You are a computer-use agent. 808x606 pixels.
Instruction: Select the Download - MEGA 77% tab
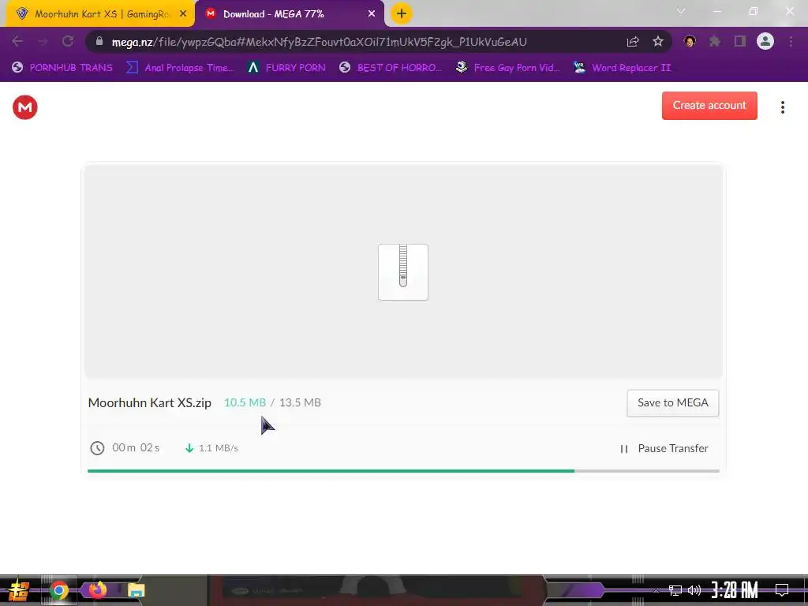click(290, 14)
